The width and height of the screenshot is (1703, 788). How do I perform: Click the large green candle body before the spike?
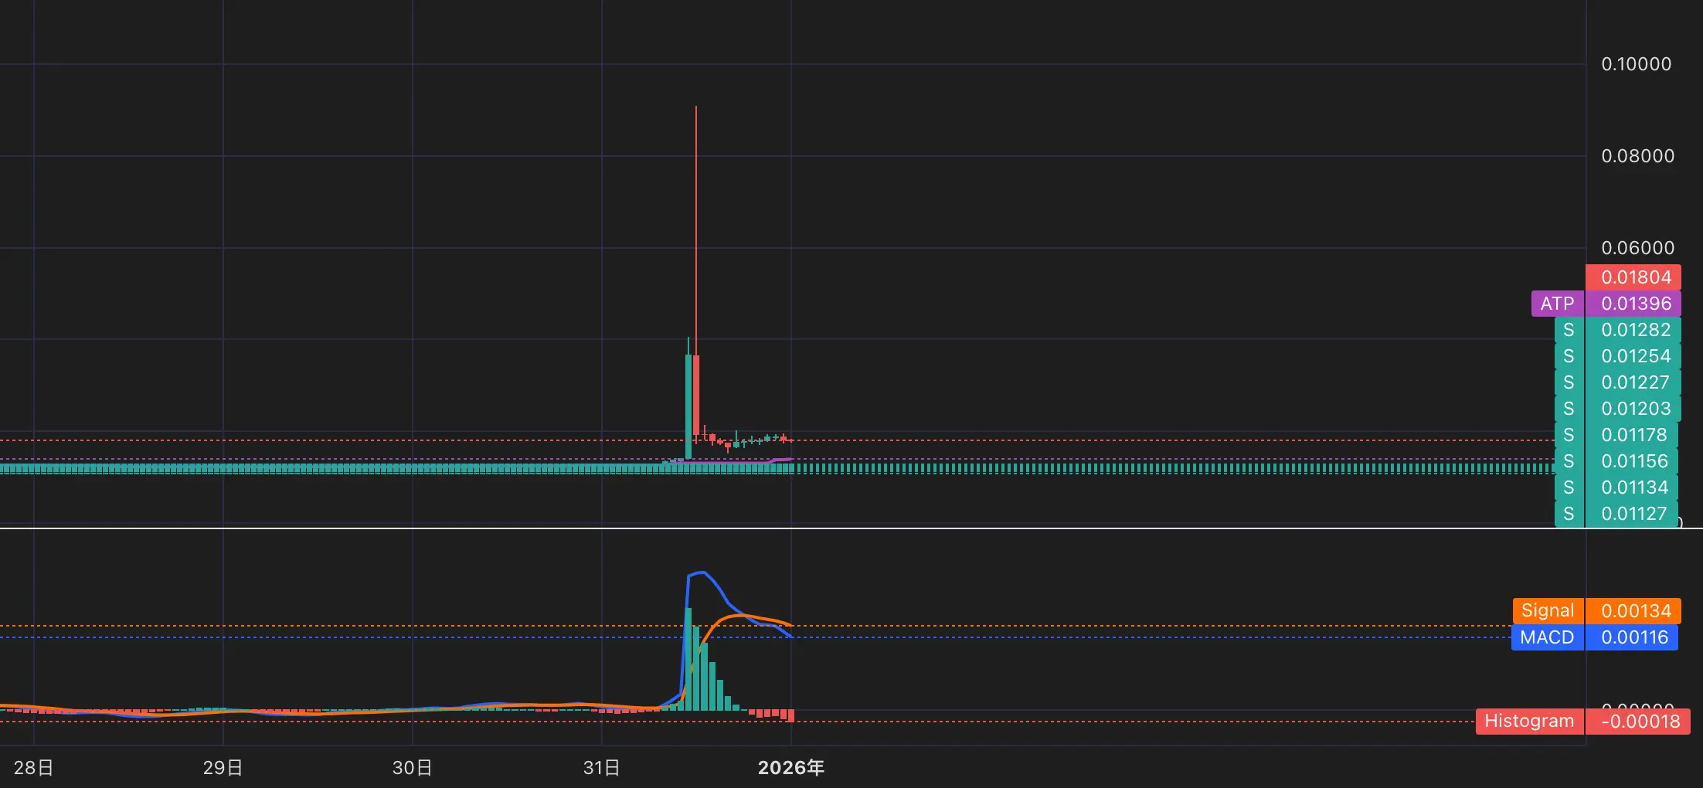pos(688,406)
